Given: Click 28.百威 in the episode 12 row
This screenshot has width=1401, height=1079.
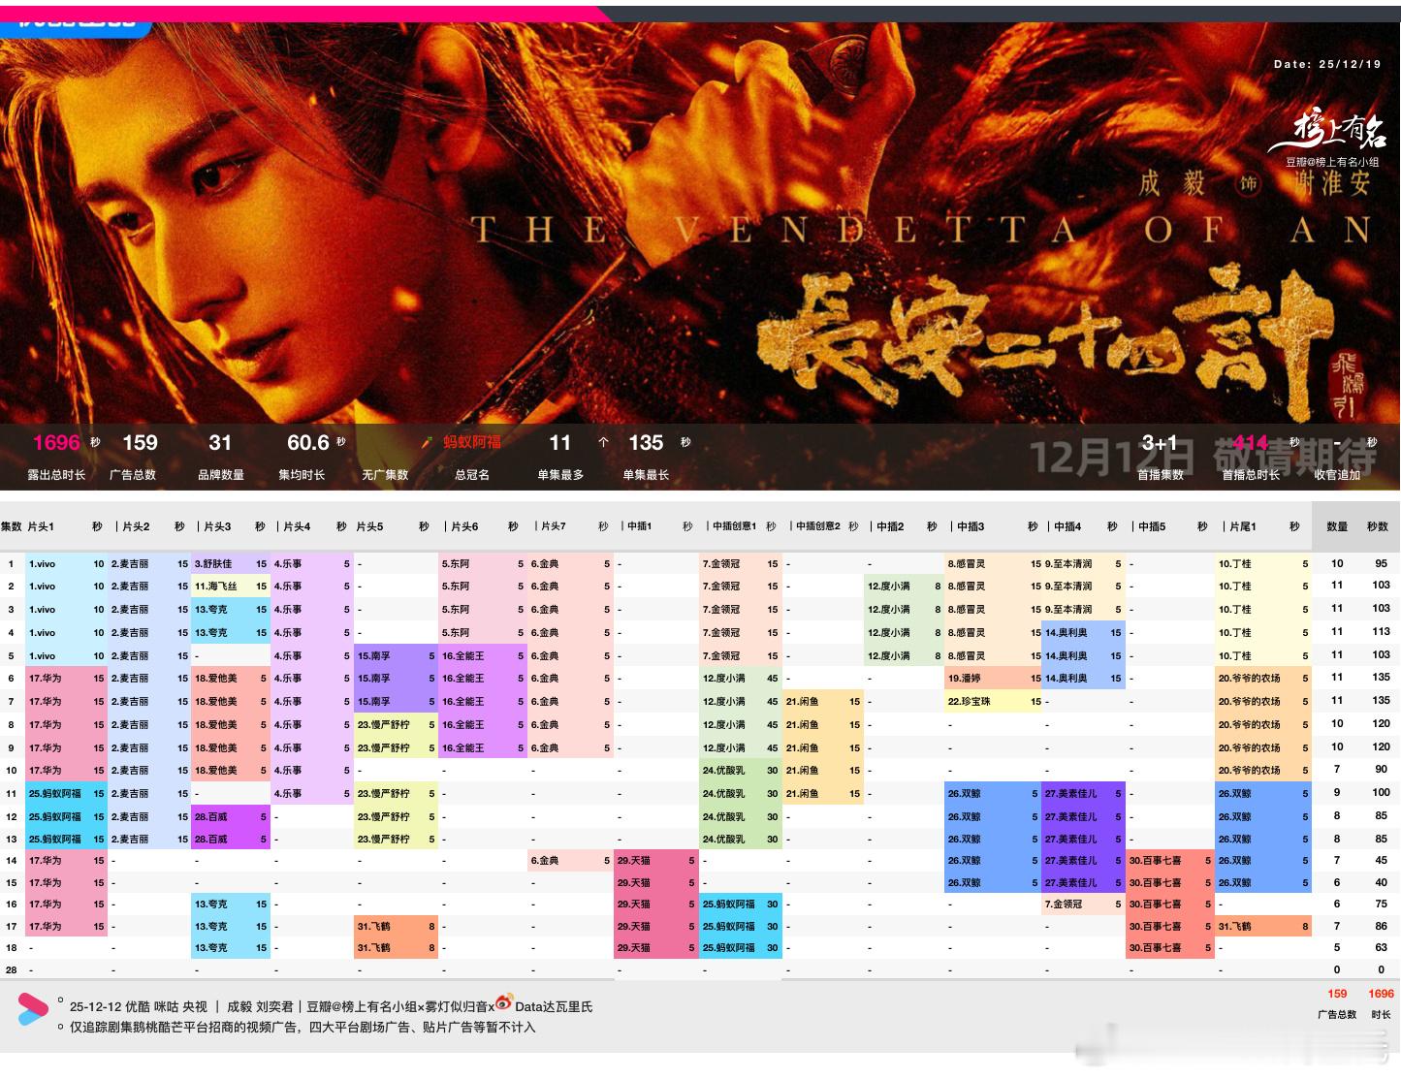Looking at the screenshot, I should 231,817.
